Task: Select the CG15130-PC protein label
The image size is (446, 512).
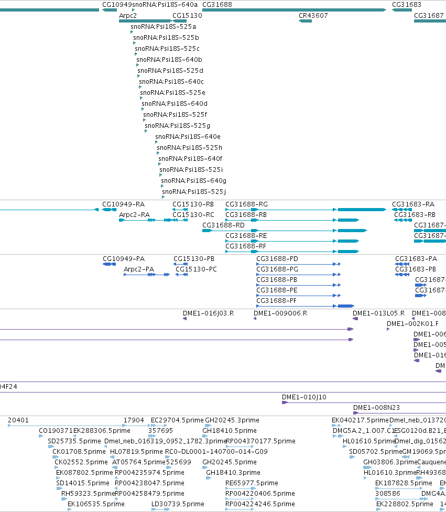Action: (x=196, y=269)
